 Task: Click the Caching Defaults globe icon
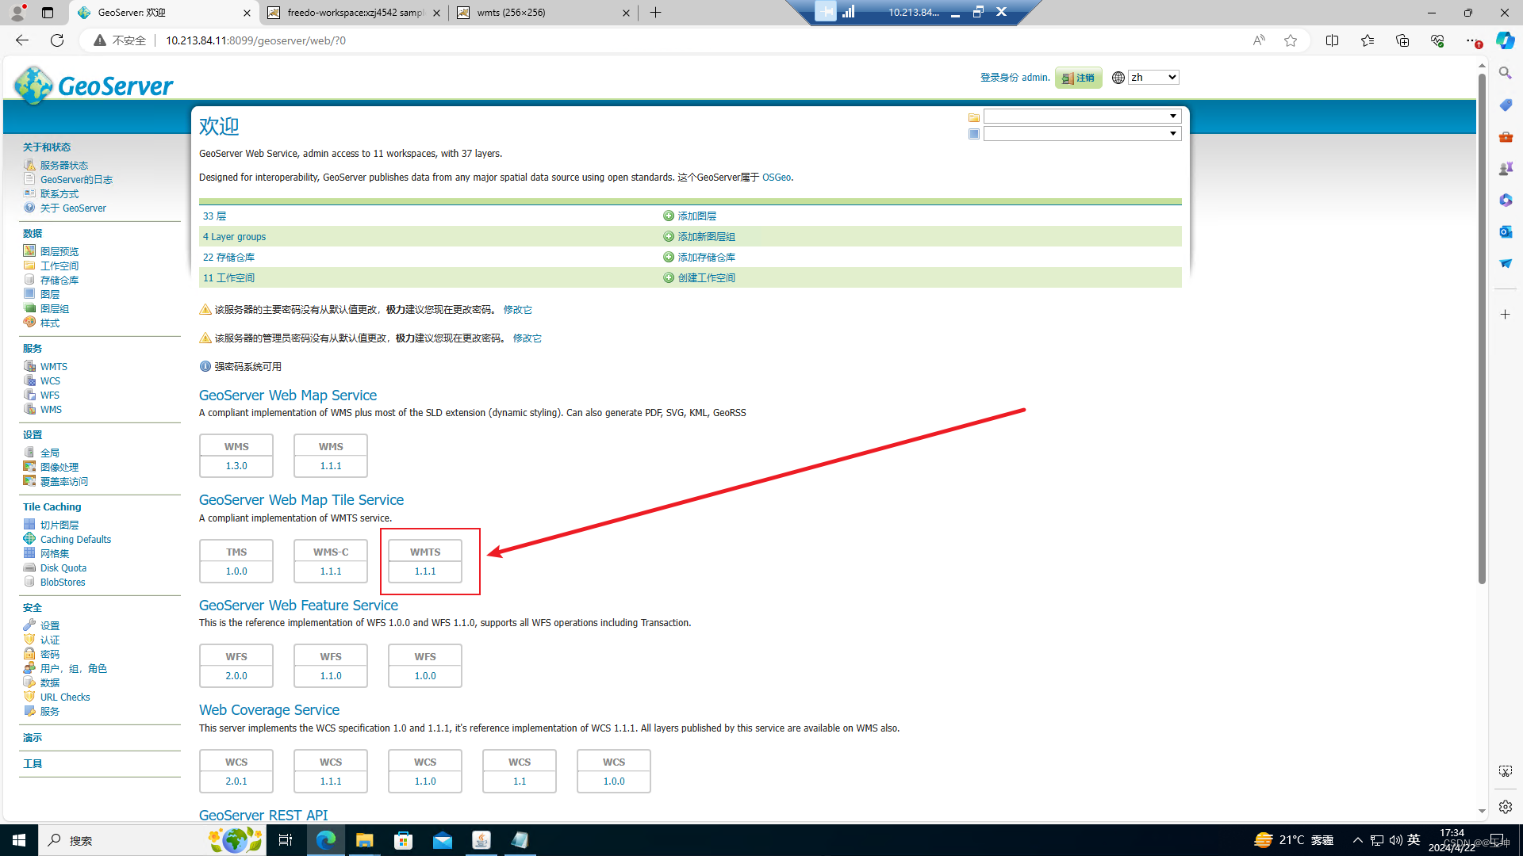[x=29, y=539]
